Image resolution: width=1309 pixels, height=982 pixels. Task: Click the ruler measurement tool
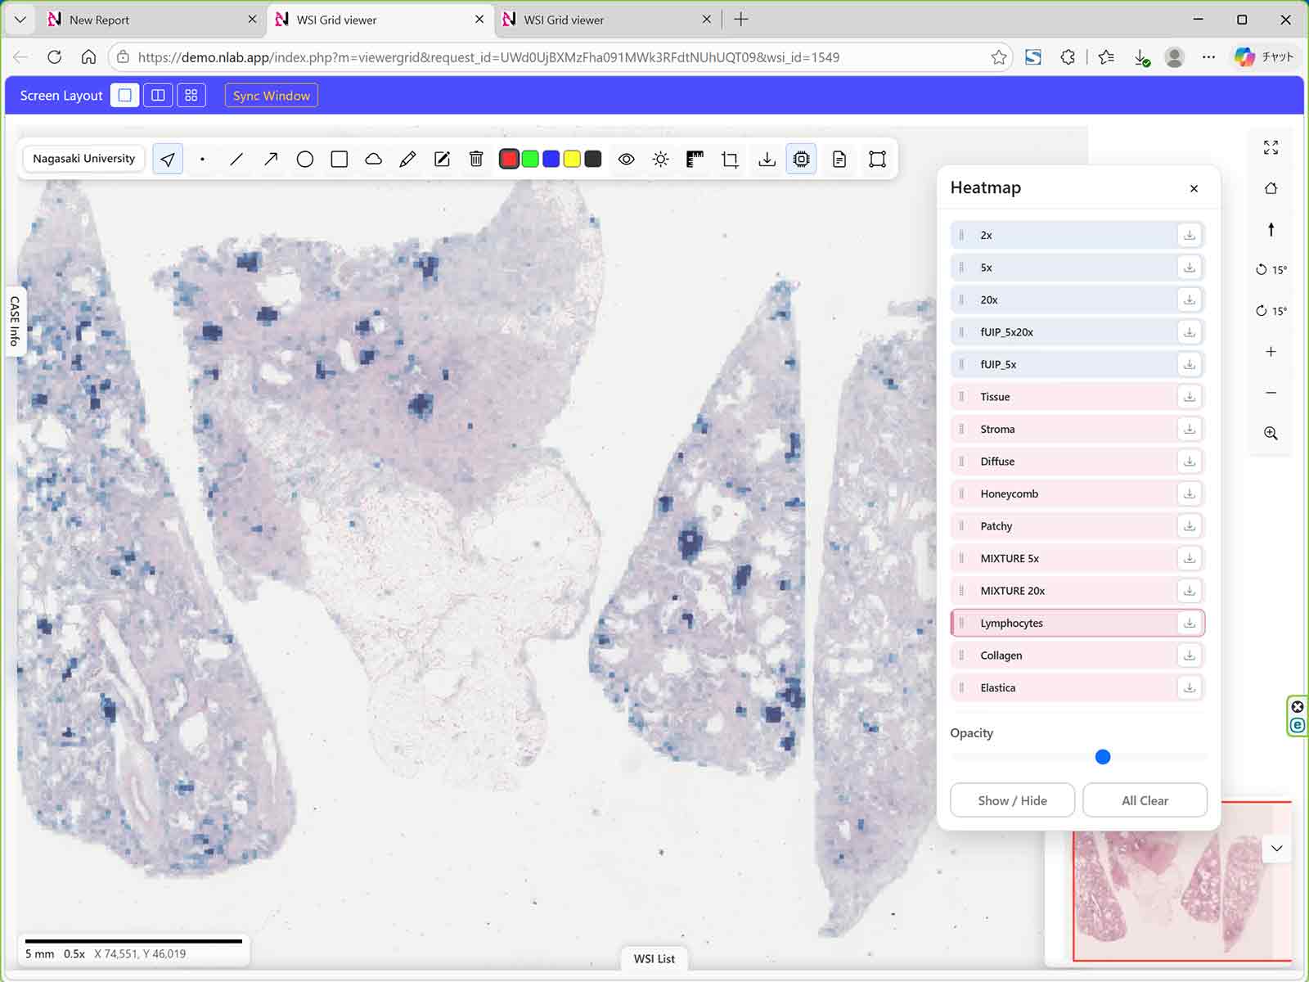click(x=695, y=160)
